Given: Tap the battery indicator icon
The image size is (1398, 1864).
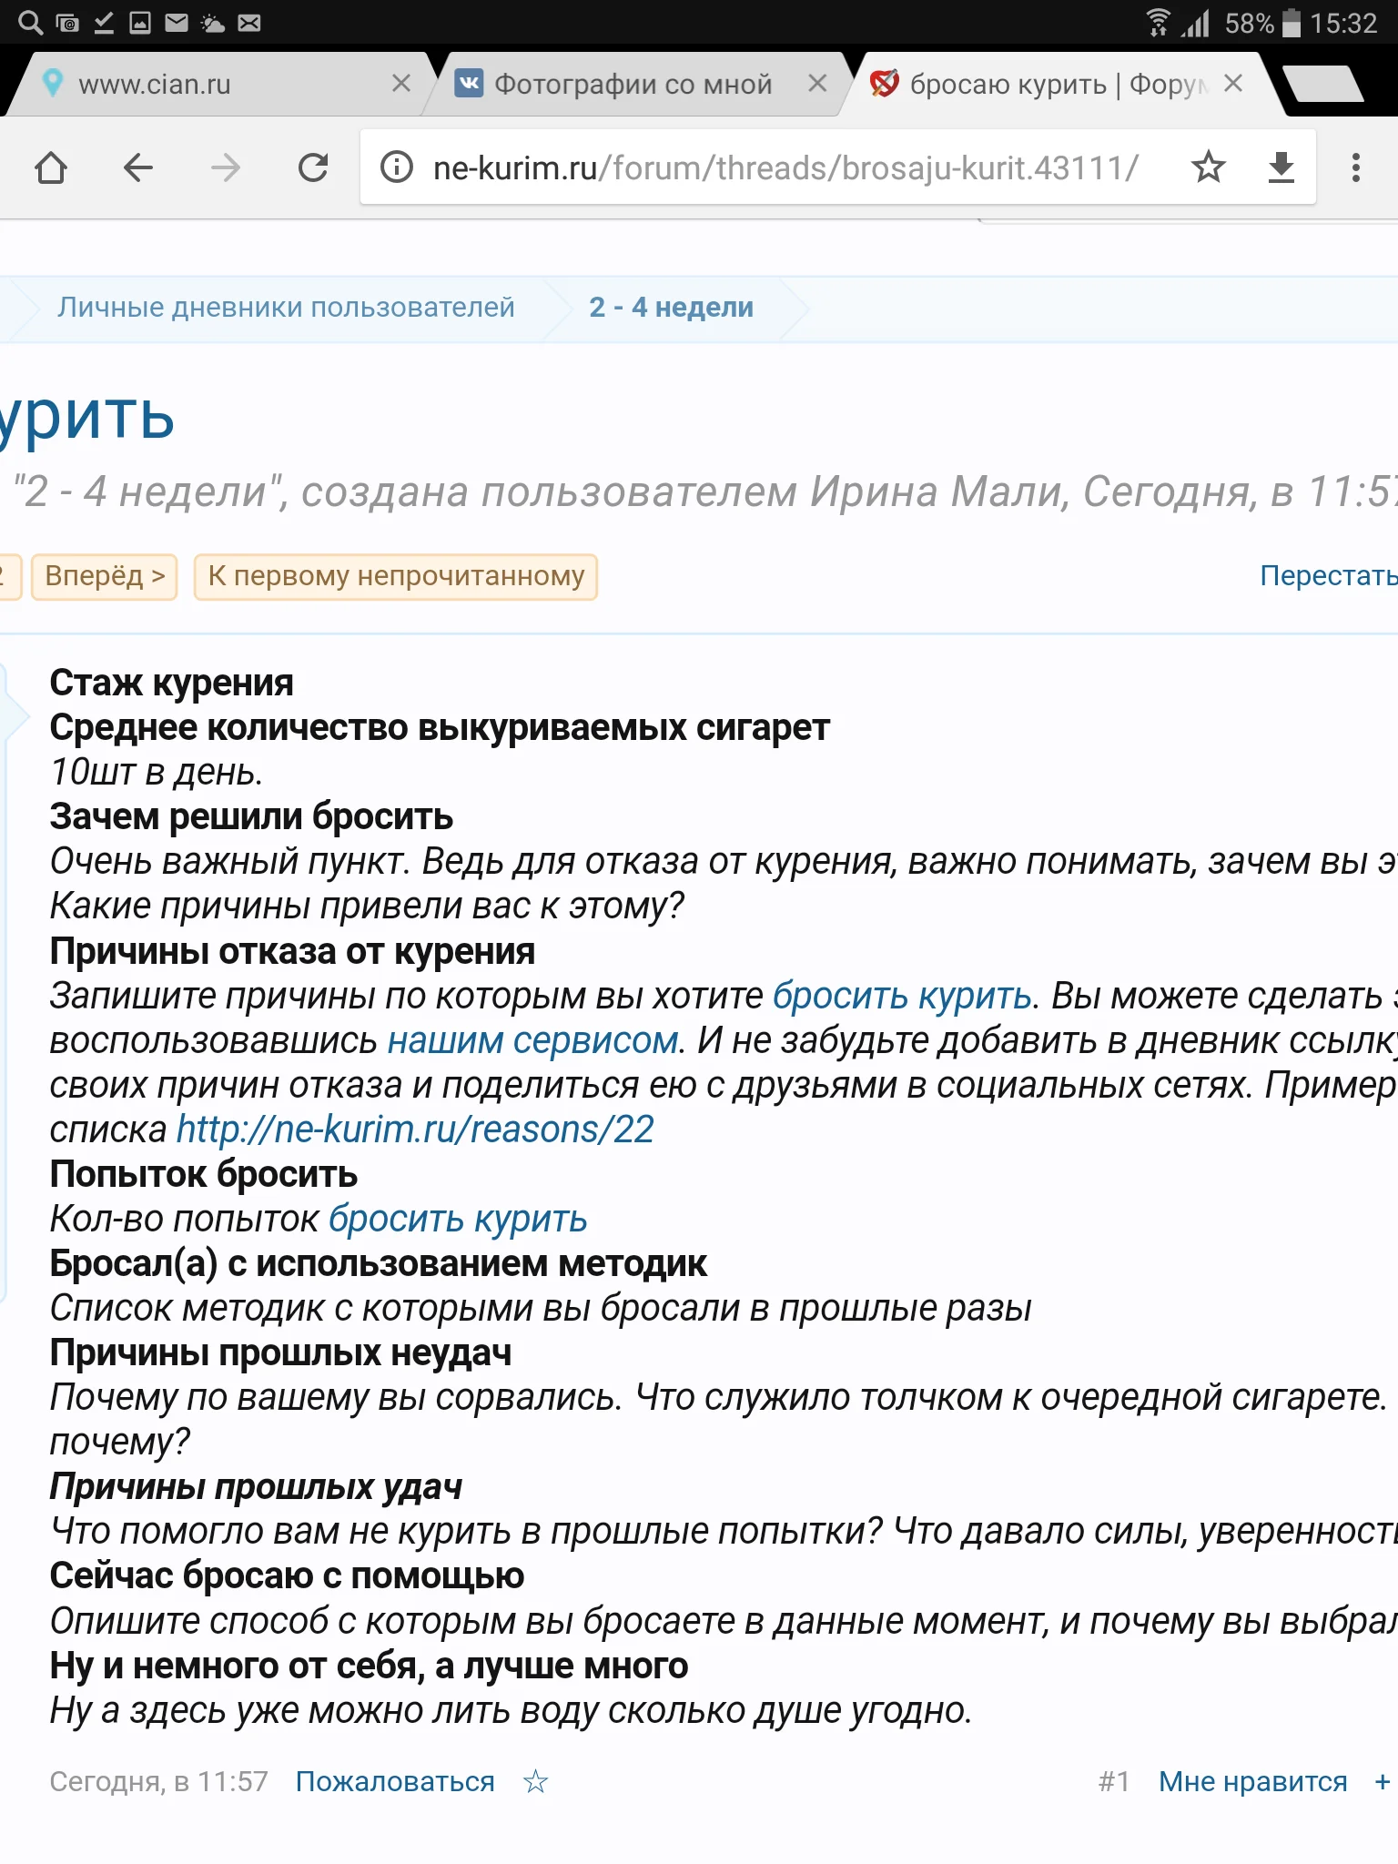Looking at the screenshot, I should [x=1291, y=23].
